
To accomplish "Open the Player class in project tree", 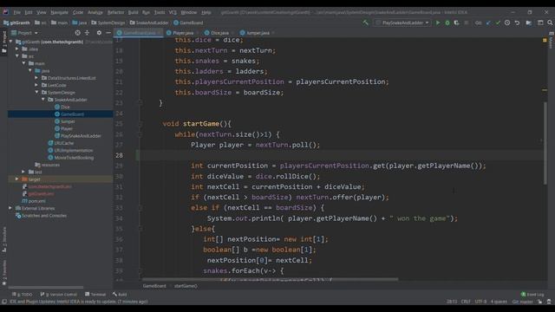I will tap(63, 128).
